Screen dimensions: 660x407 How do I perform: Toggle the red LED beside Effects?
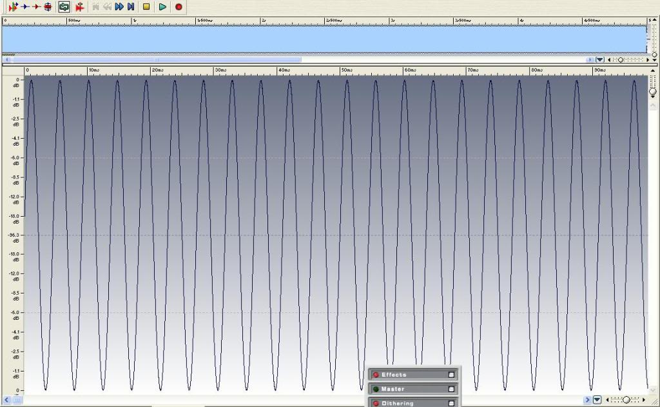click(x=376, y=375)
